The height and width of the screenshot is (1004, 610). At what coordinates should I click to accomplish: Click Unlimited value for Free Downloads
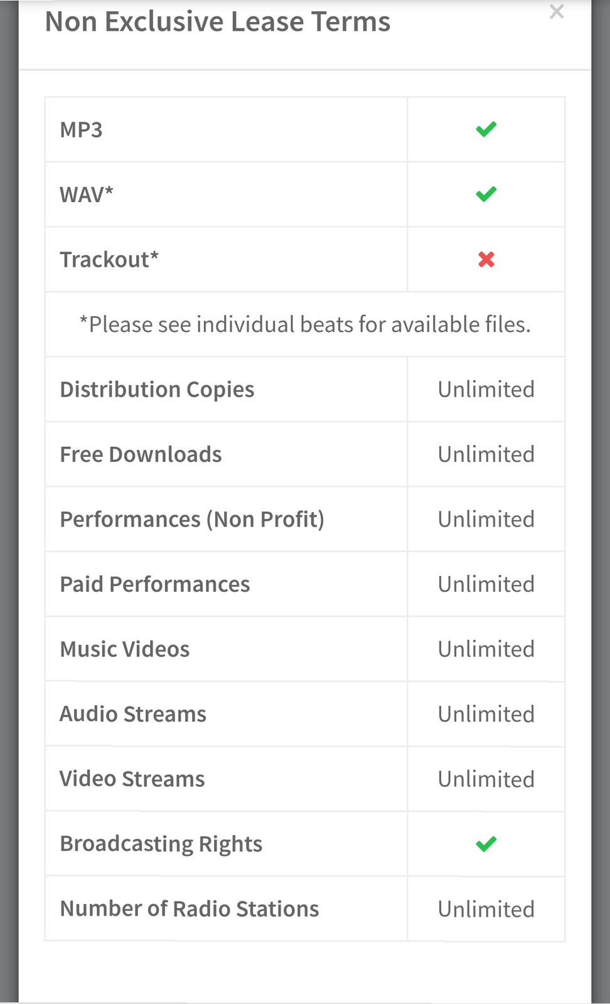click(486, 454)
